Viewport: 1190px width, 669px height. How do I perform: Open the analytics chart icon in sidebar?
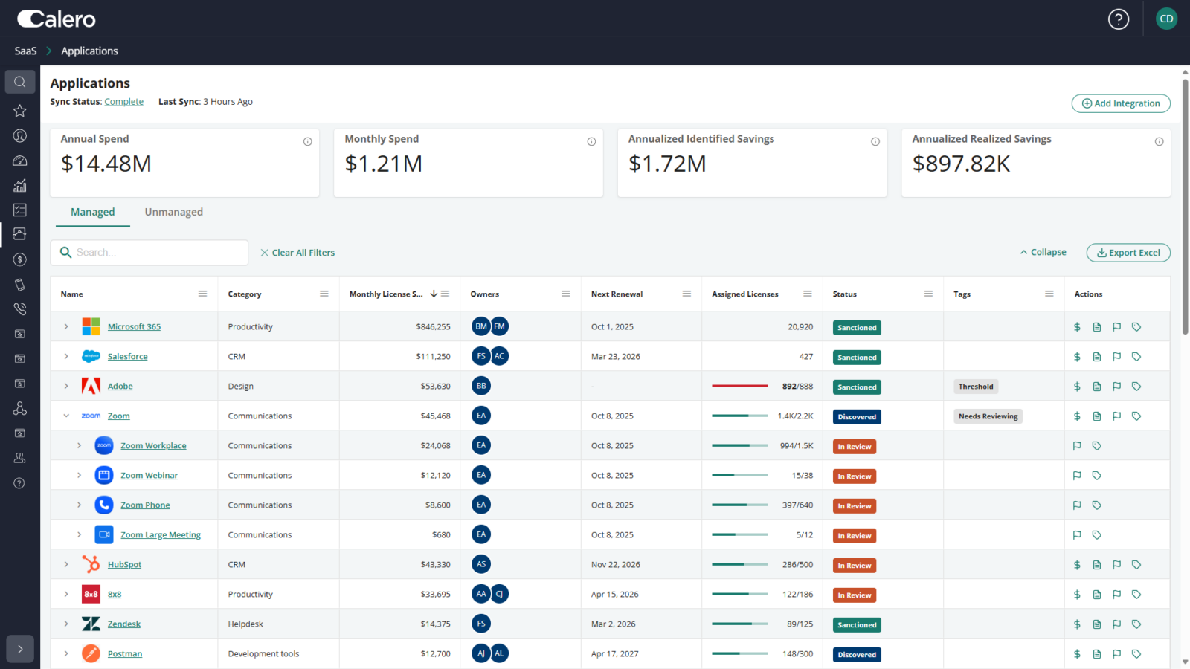20,185
